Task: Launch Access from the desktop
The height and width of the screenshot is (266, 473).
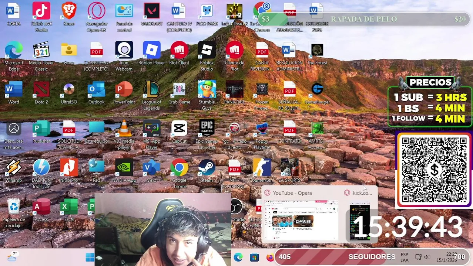Action: [x=41, y=211]
